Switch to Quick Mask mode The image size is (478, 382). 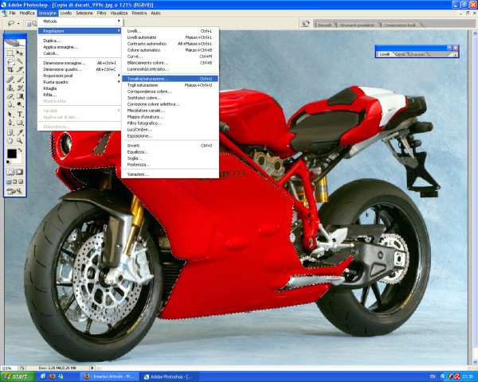click(x=20, y=171)
